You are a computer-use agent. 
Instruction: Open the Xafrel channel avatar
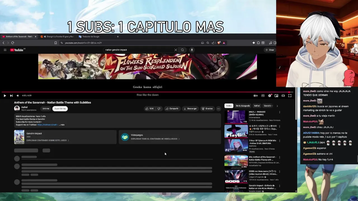pyautogui.click(x=17, y=109)
